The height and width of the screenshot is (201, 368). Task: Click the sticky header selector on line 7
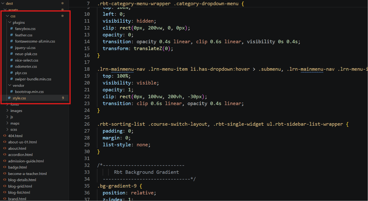click(171, 4)
